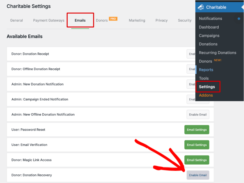
Task: Click the 'Available Emails' heading
Action: [24, 36]
